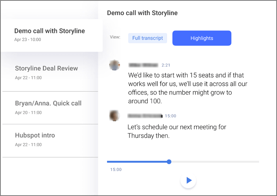The image size is (277, 196).
Task: Click the blurred speaker name beside 2:21
Action: (143, 65)
